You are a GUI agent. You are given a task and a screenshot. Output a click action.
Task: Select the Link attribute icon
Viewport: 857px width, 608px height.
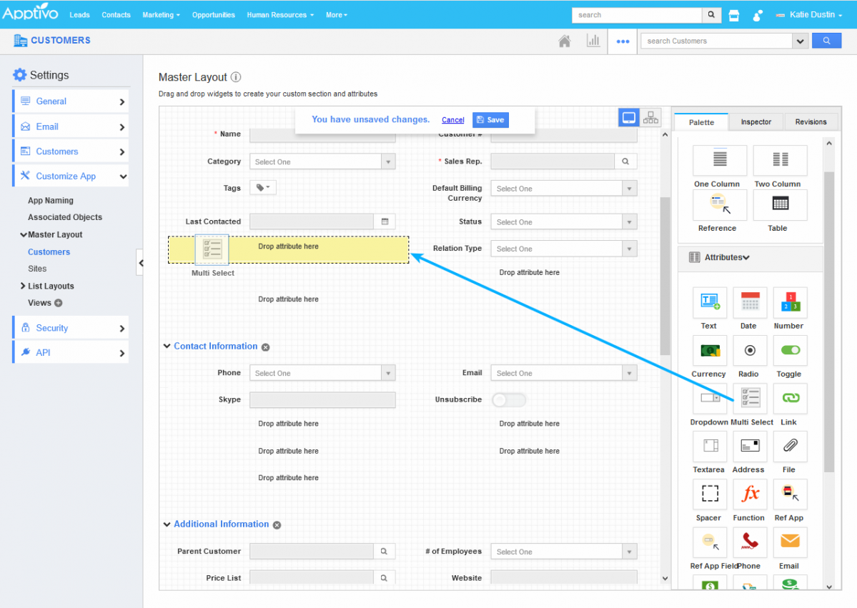click(x=790, y=399)
